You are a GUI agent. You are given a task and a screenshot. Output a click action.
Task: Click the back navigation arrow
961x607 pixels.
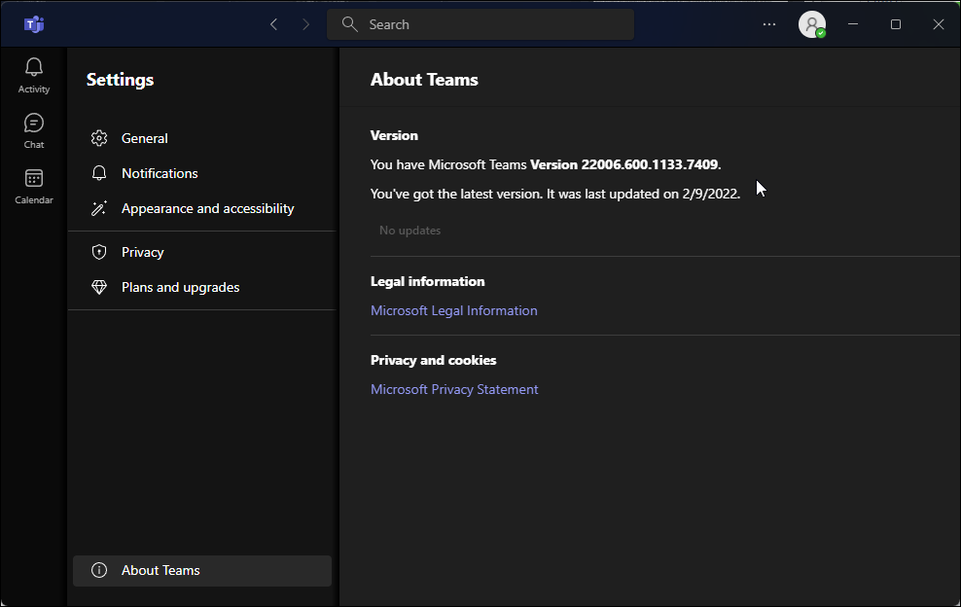tap(273, 23)
